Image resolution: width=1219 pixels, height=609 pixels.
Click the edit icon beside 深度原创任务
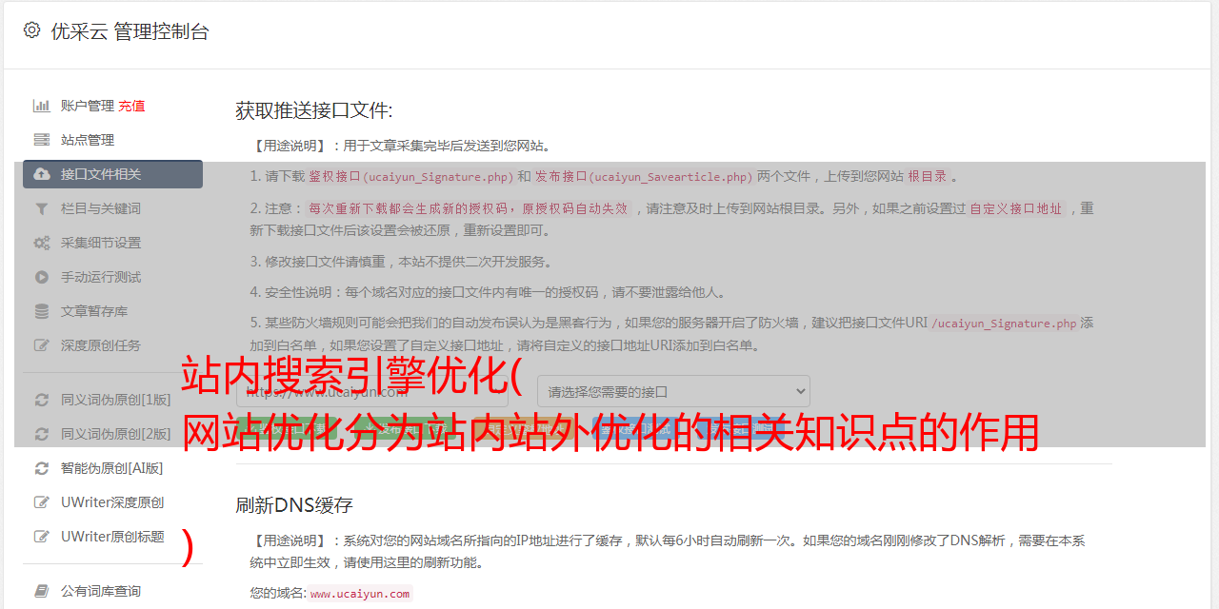pos(42,345)
